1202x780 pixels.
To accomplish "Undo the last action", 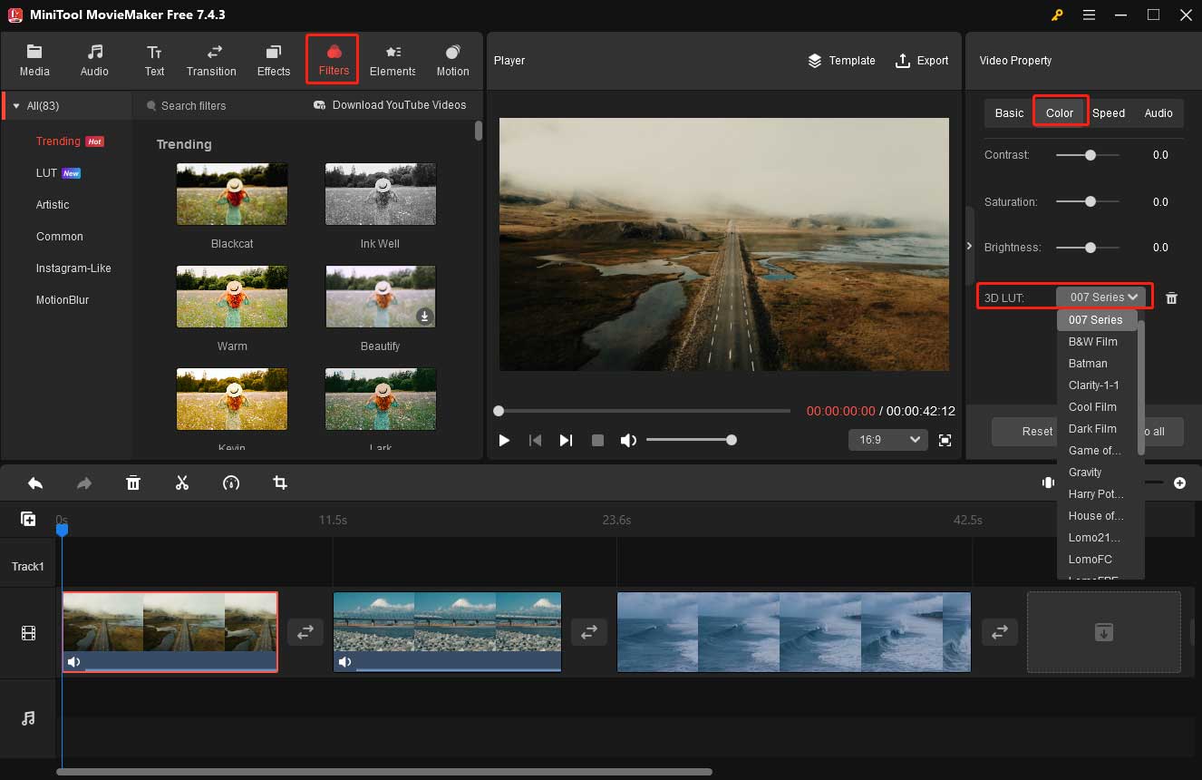I will (x=35, y=483).
